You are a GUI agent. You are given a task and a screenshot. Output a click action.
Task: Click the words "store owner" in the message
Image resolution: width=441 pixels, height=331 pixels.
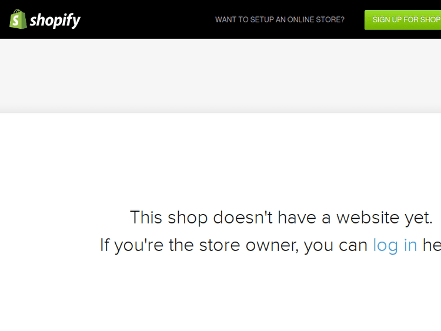click(249, 245)
